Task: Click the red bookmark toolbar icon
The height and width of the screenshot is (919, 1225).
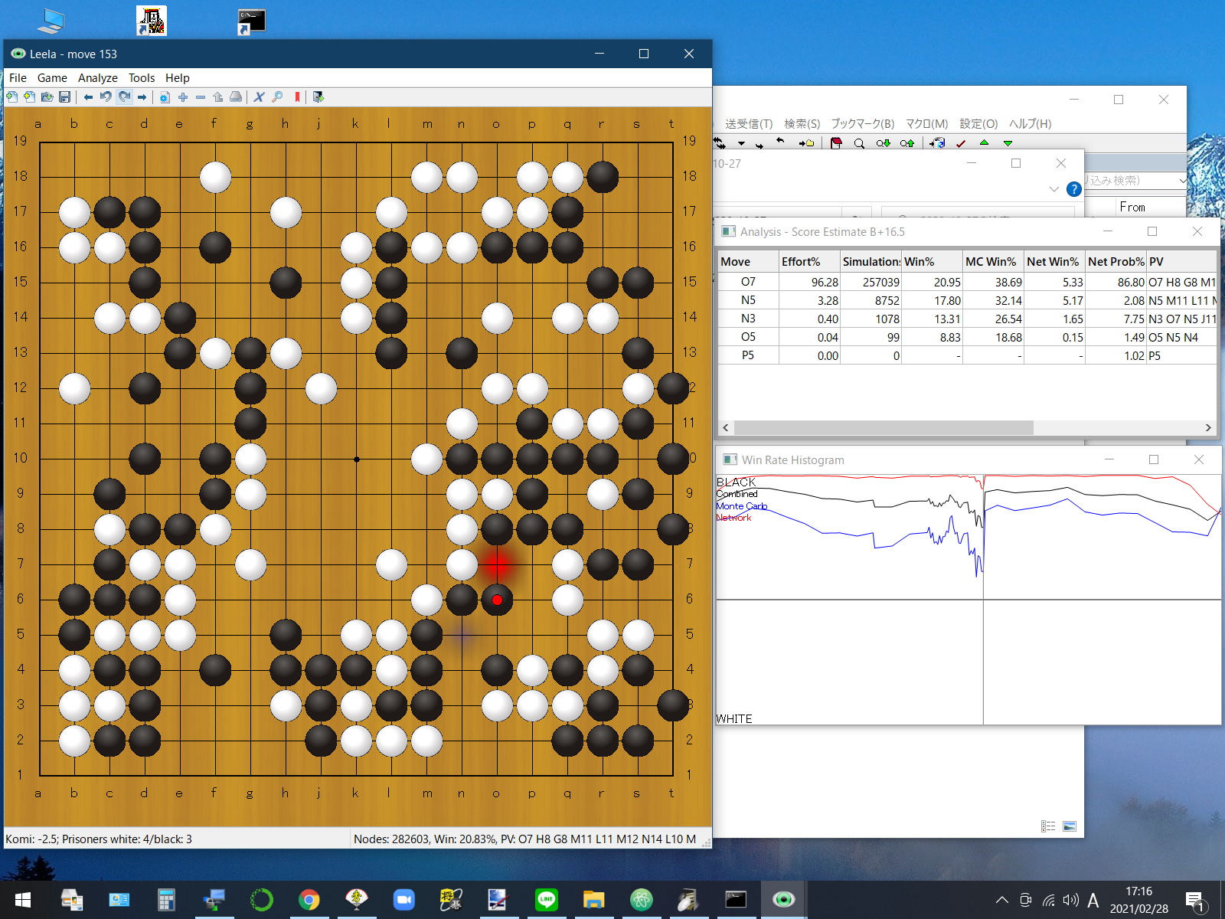Action: [x=297, y=97]
